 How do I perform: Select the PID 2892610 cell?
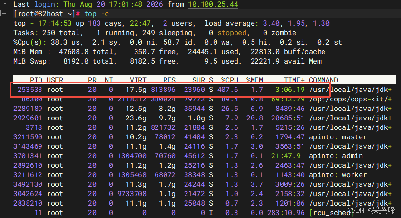click(x=28, y=165)
